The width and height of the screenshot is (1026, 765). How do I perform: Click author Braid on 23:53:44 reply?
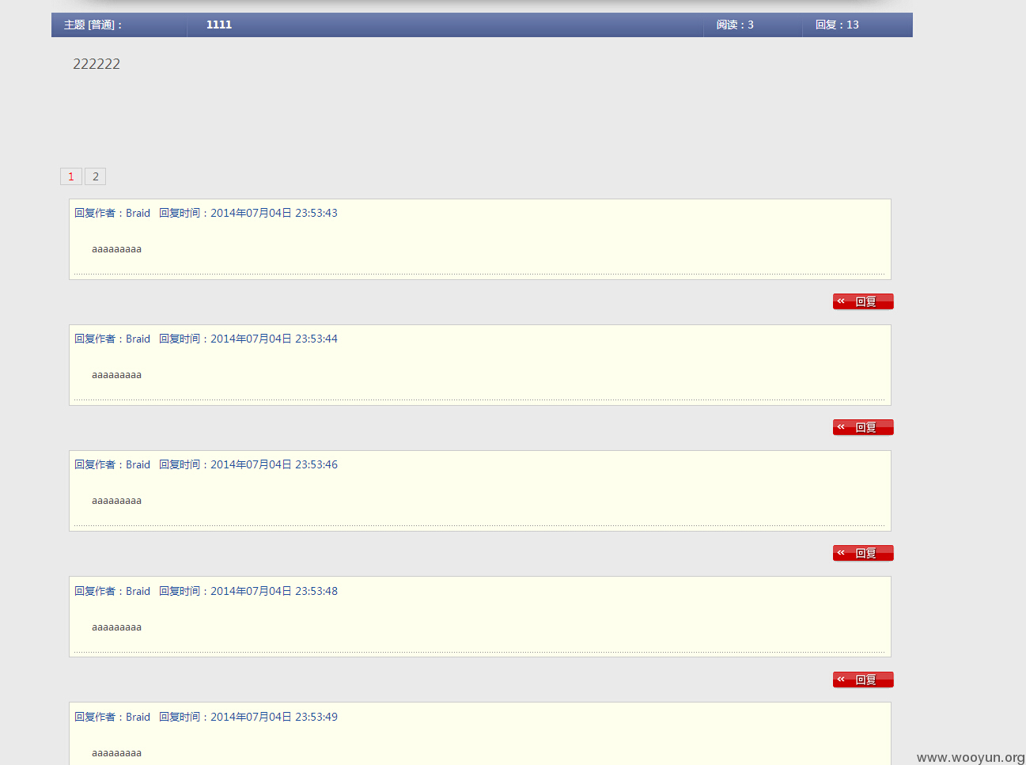(x=138, y=339)
